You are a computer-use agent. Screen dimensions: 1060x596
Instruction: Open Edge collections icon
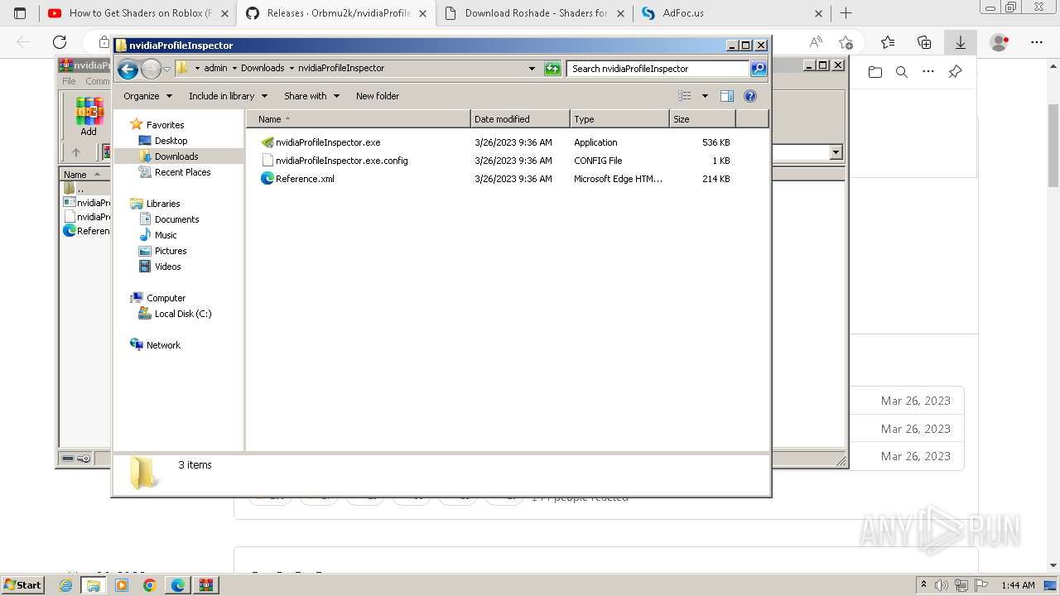(924, 42)
